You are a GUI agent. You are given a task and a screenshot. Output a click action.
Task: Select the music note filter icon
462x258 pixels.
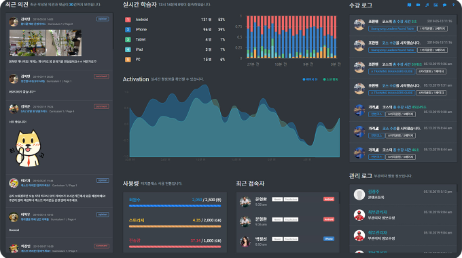[427, 5]
